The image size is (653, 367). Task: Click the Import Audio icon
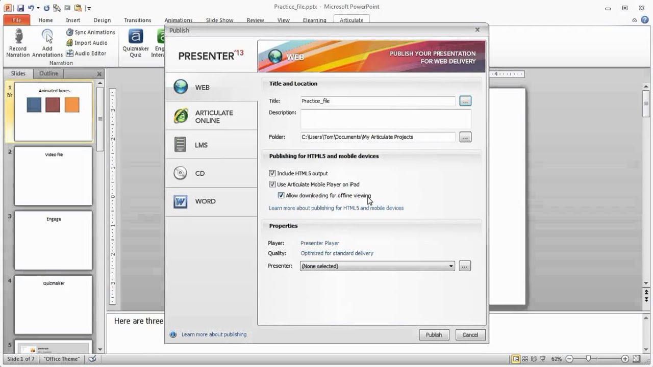[70, 43]
